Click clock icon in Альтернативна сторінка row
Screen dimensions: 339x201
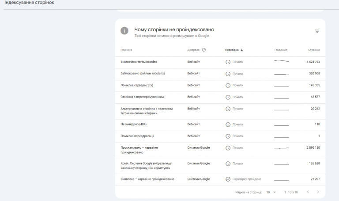tap(228, 109)
